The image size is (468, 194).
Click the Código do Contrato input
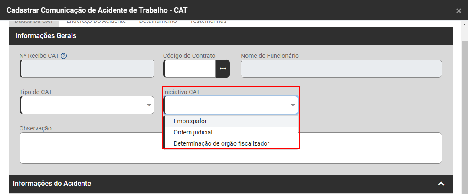pyautogui.click(x=190, y=69)
